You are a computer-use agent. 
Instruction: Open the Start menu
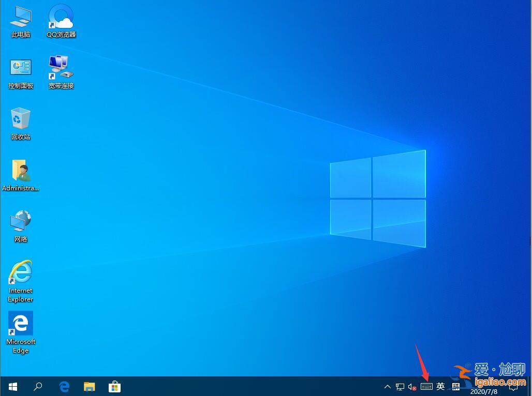[12, 386]
